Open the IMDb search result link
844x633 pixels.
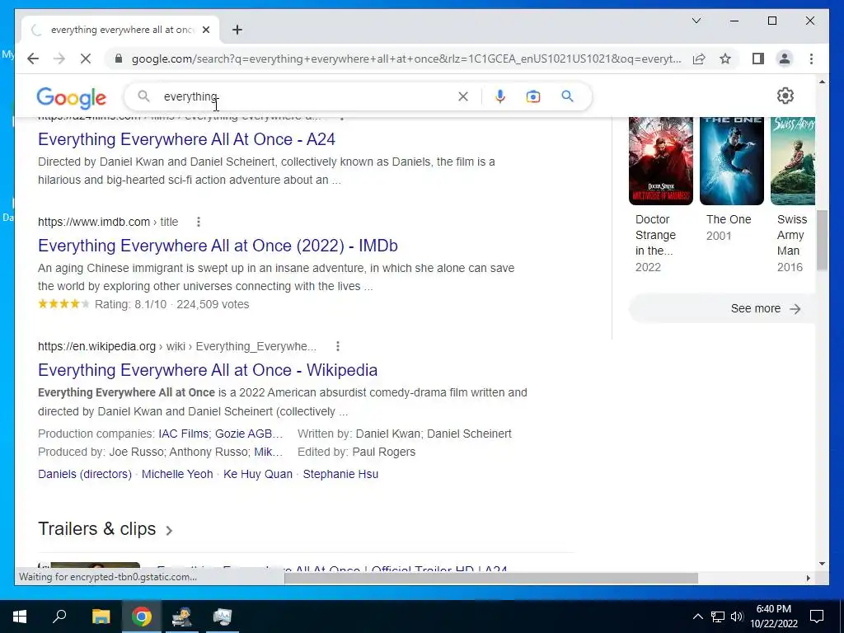click(x=218, y=246)
